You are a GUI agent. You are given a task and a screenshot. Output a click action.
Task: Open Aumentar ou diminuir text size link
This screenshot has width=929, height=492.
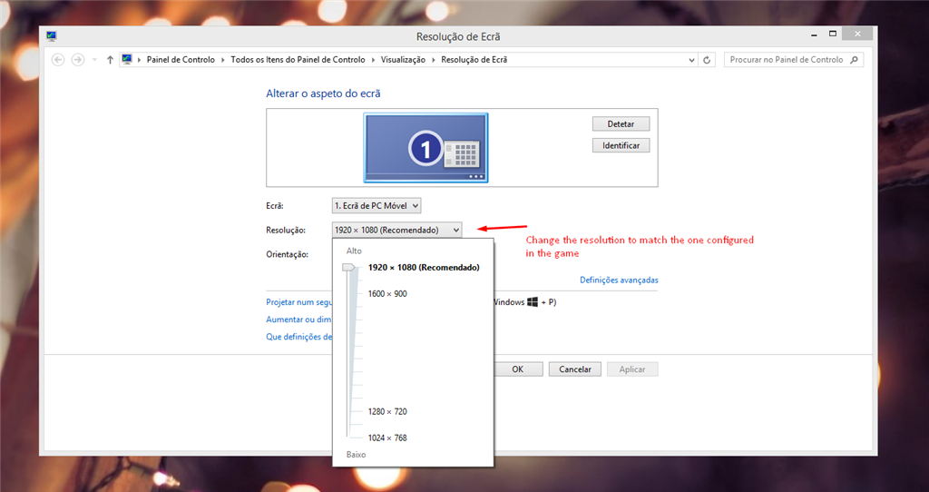(299, 319)
